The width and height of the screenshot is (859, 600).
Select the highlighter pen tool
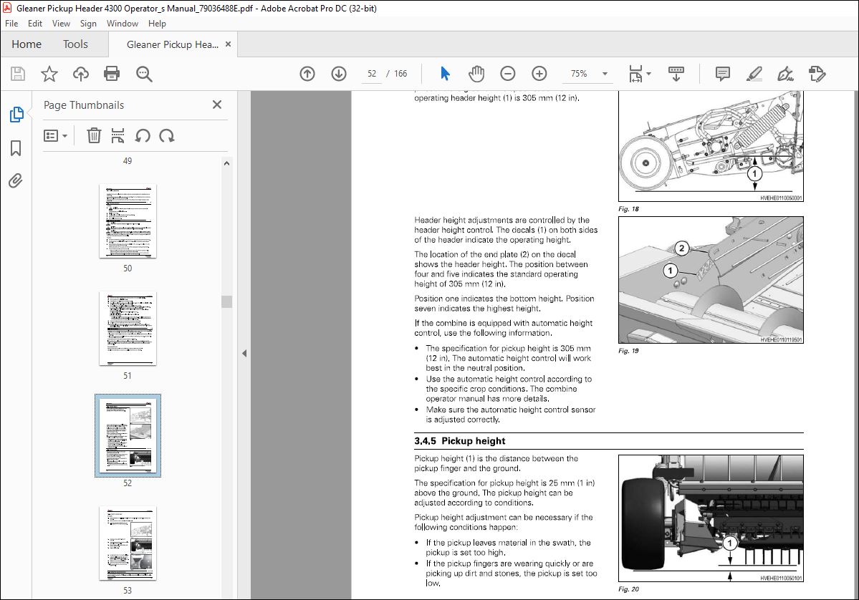(x=754, y=74)
